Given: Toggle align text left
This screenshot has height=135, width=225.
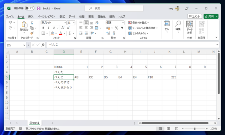Looking at the screenshot, I should (x=81, y=28).
